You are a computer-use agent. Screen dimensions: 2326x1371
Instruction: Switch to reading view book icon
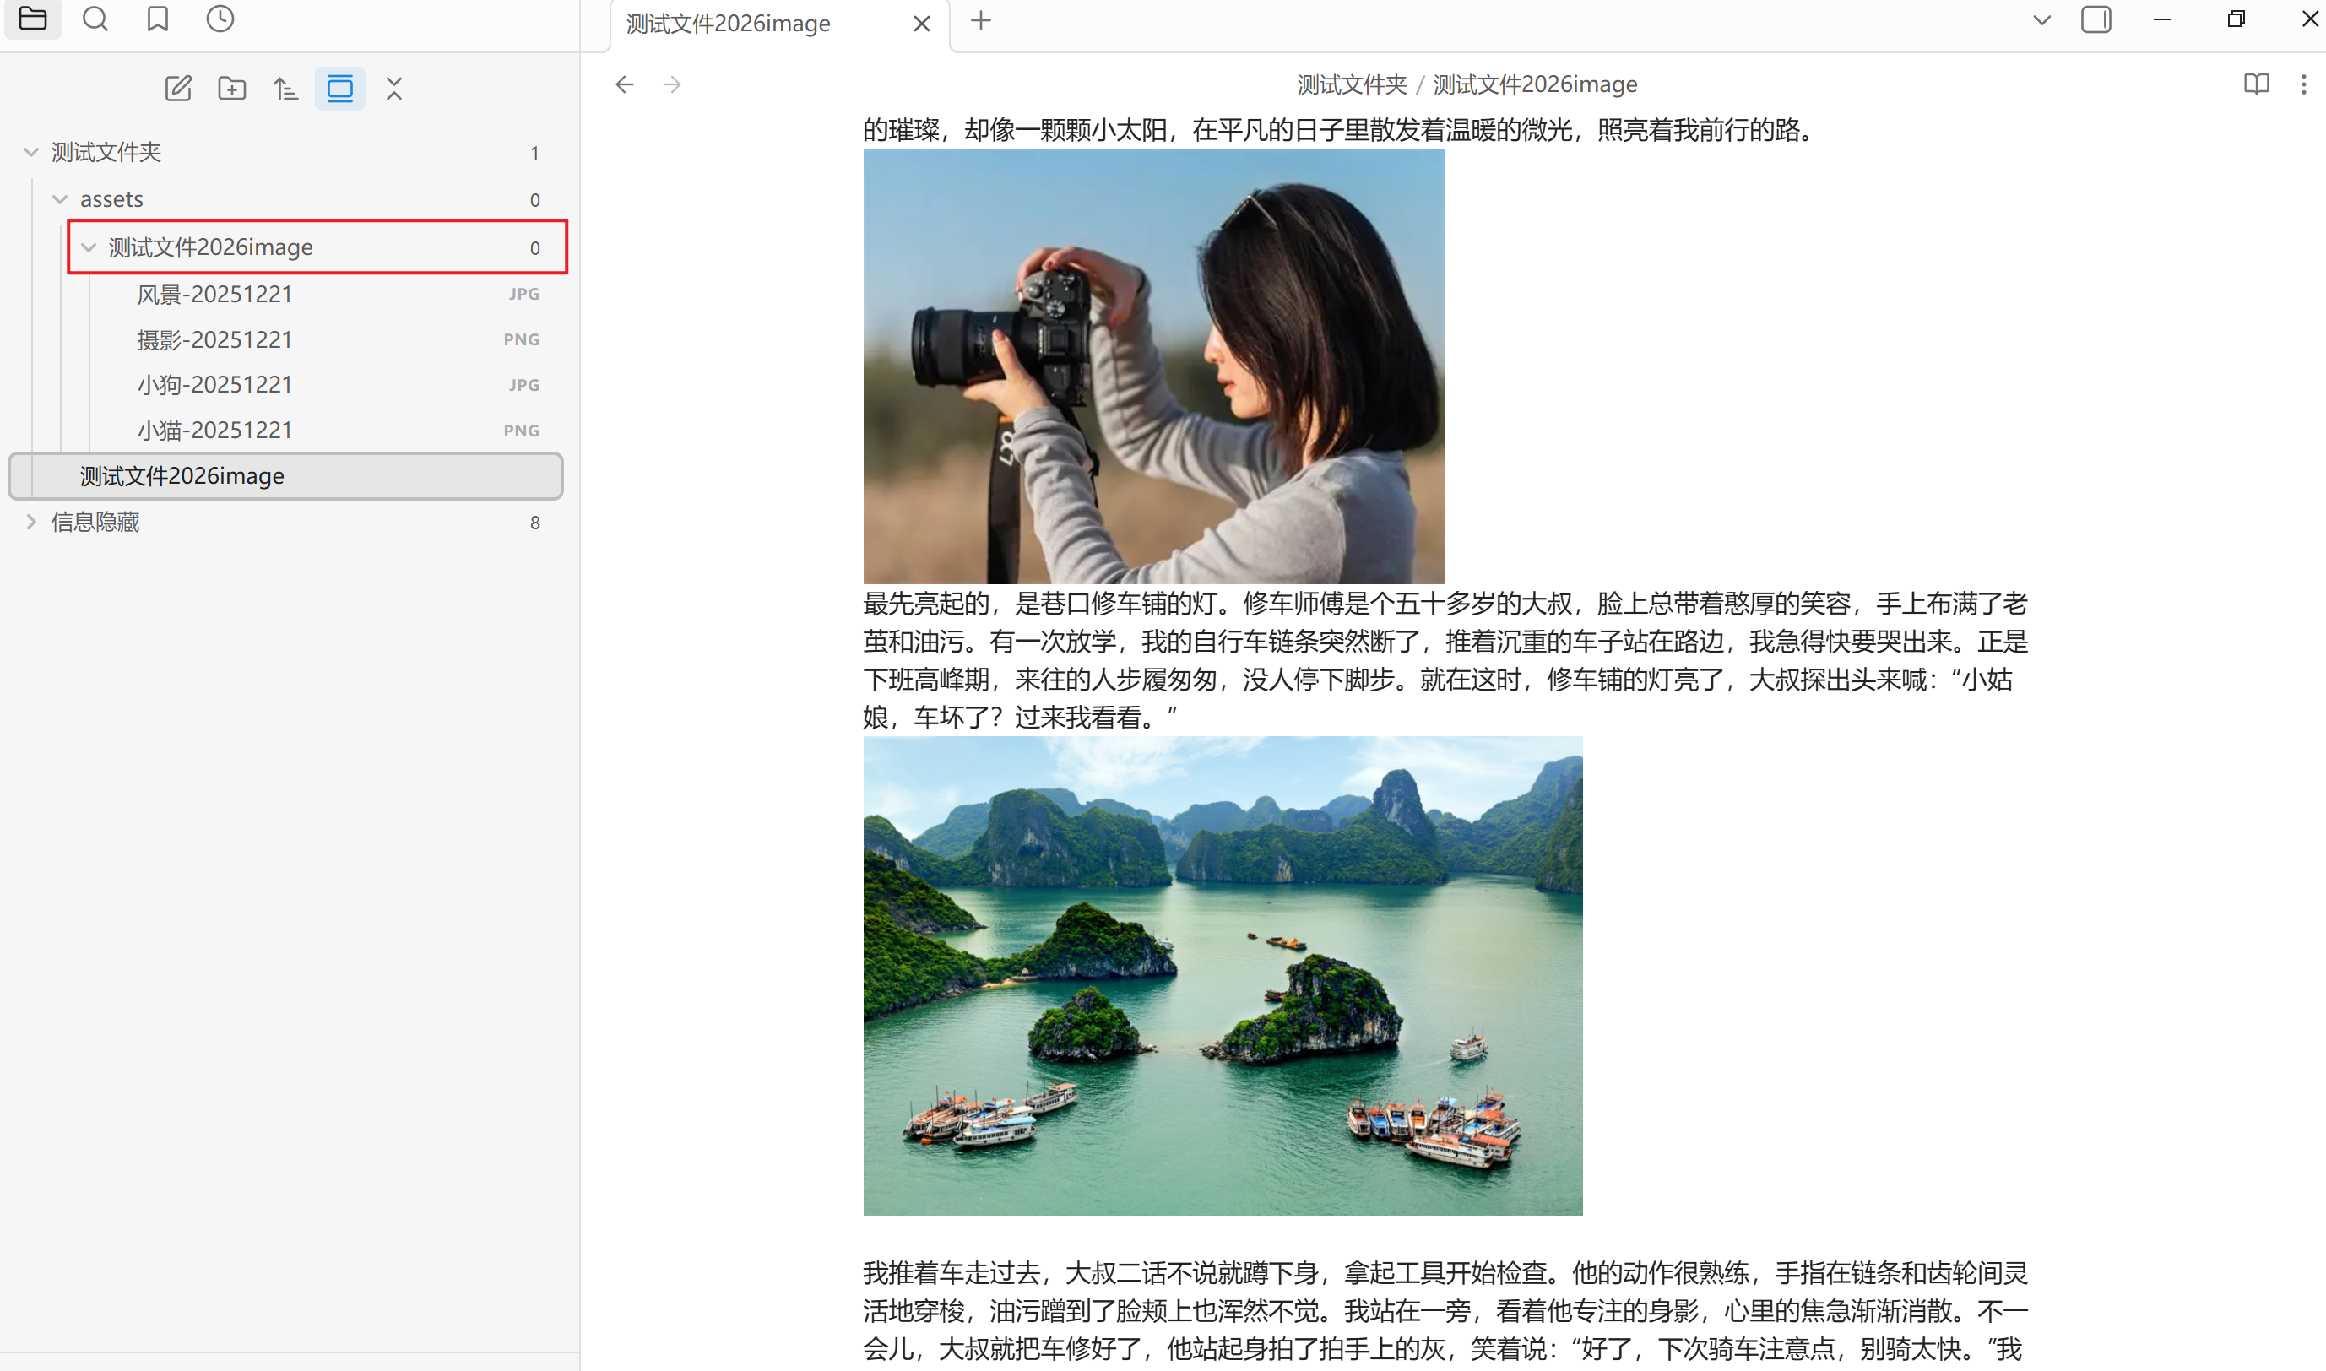point(2256,84)
